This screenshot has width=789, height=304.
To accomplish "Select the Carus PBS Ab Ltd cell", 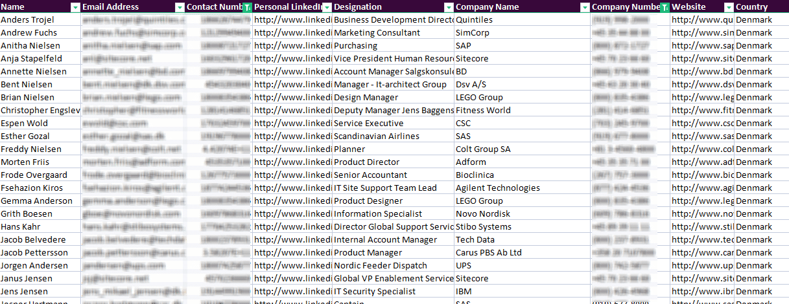I will (523, 253).
